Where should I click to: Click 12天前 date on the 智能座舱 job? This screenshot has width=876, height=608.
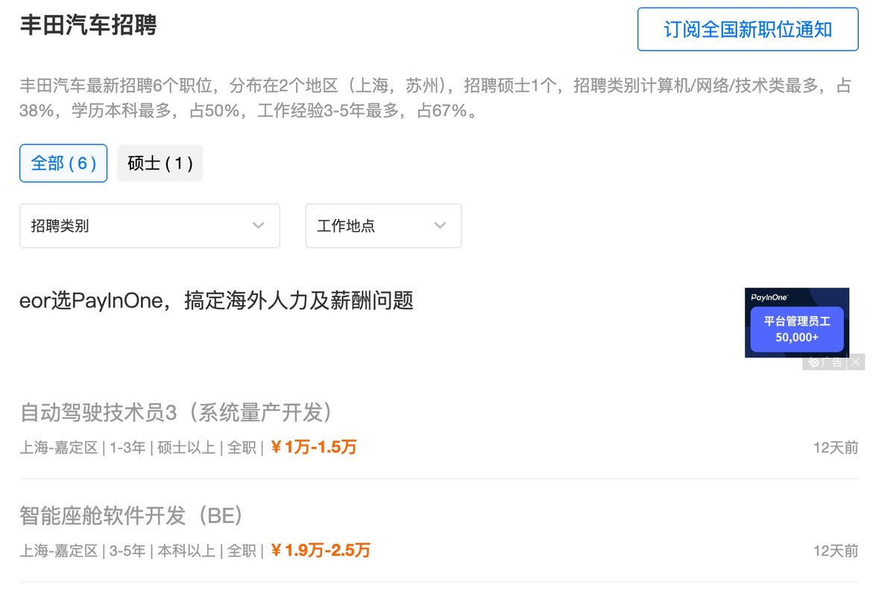click(x=835, y=551)
